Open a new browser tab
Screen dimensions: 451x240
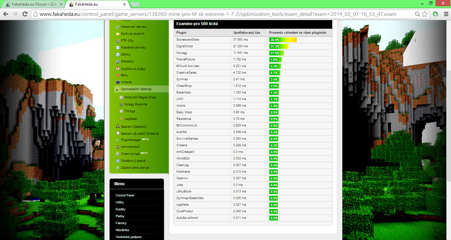(135, 5)
